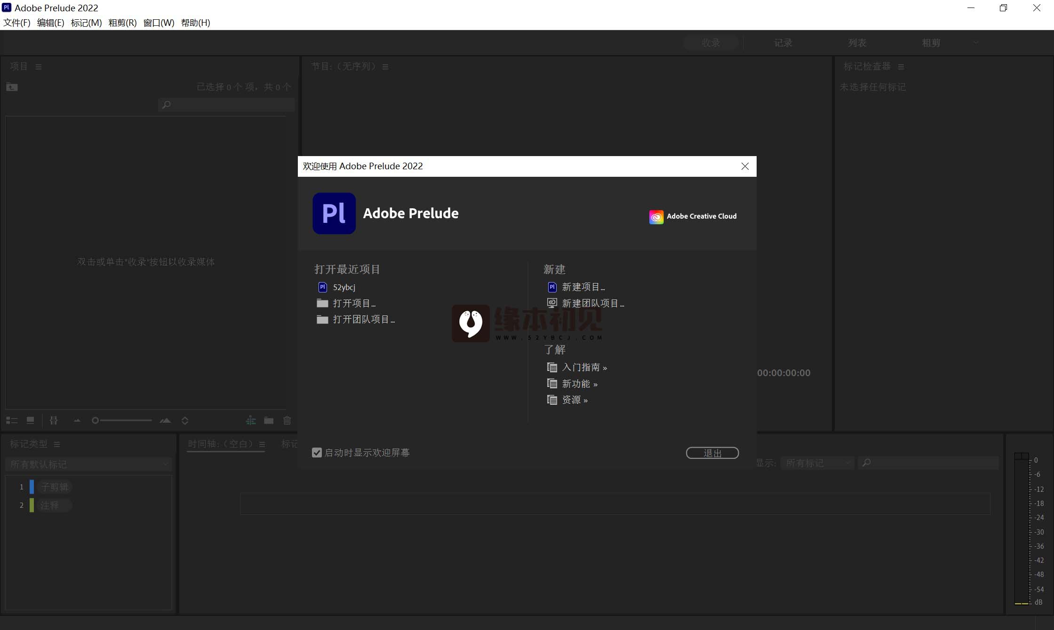The width and height of the screenshot is (1054, 630).
Task: Click the project panel search field
Action: click(x=226, y=104)
